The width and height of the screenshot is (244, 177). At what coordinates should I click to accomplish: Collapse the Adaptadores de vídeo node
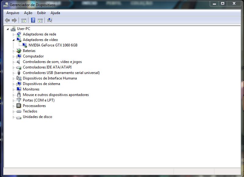click(13, 40)
